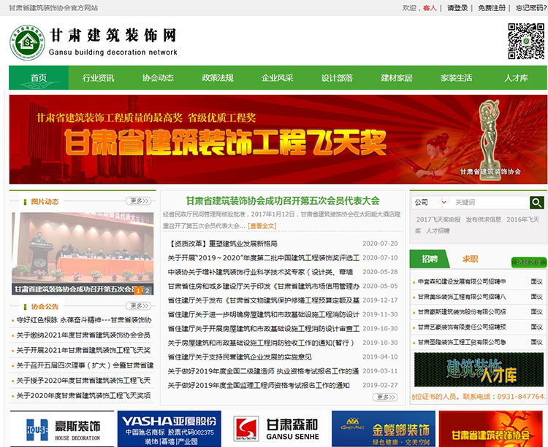
Task: Switch to the 求职 tab
Action: (x=470, y=259)
